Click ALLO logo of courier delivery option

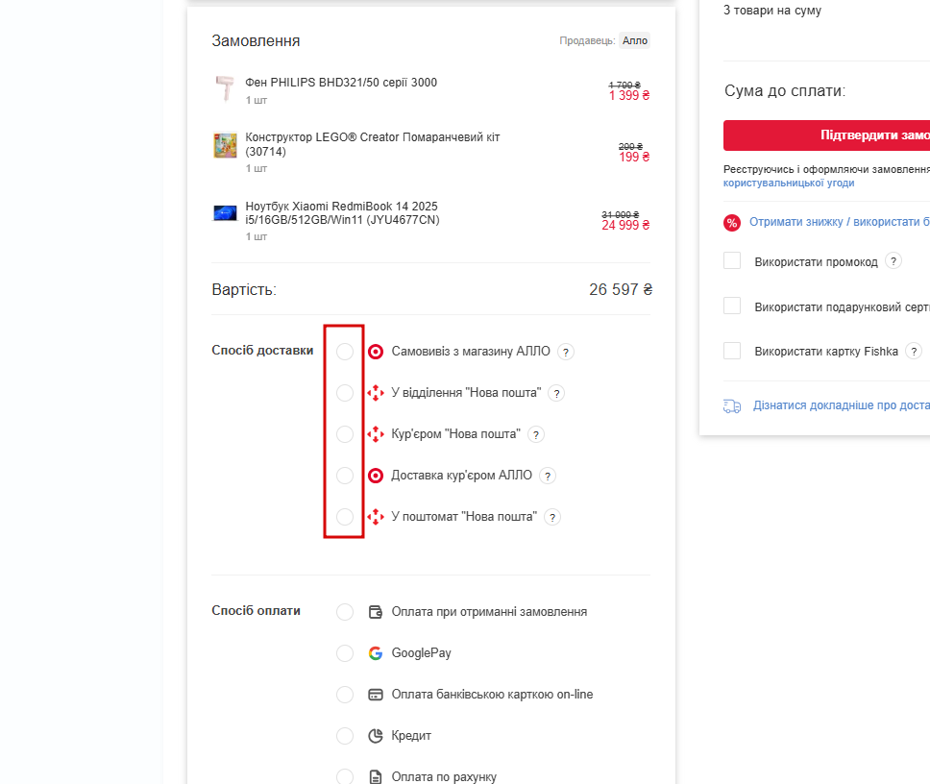[376, 476]
